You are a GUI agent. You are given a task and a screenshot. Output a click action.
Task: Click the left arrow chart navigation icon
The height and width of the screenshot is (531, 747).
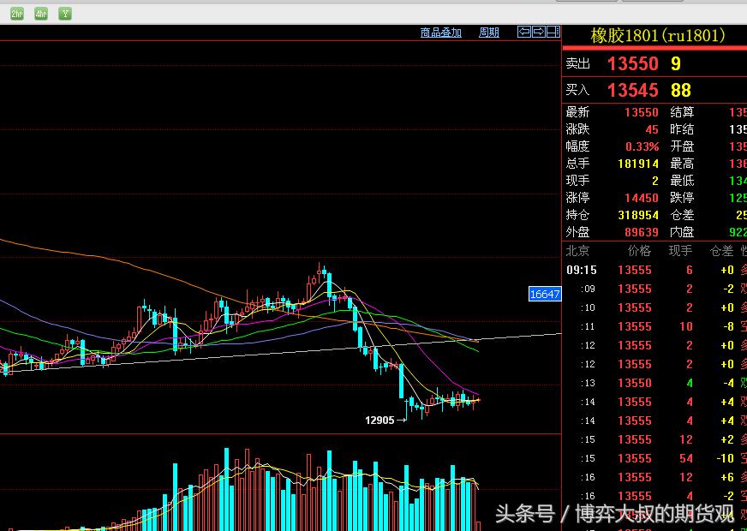click(x=524, y=32)
